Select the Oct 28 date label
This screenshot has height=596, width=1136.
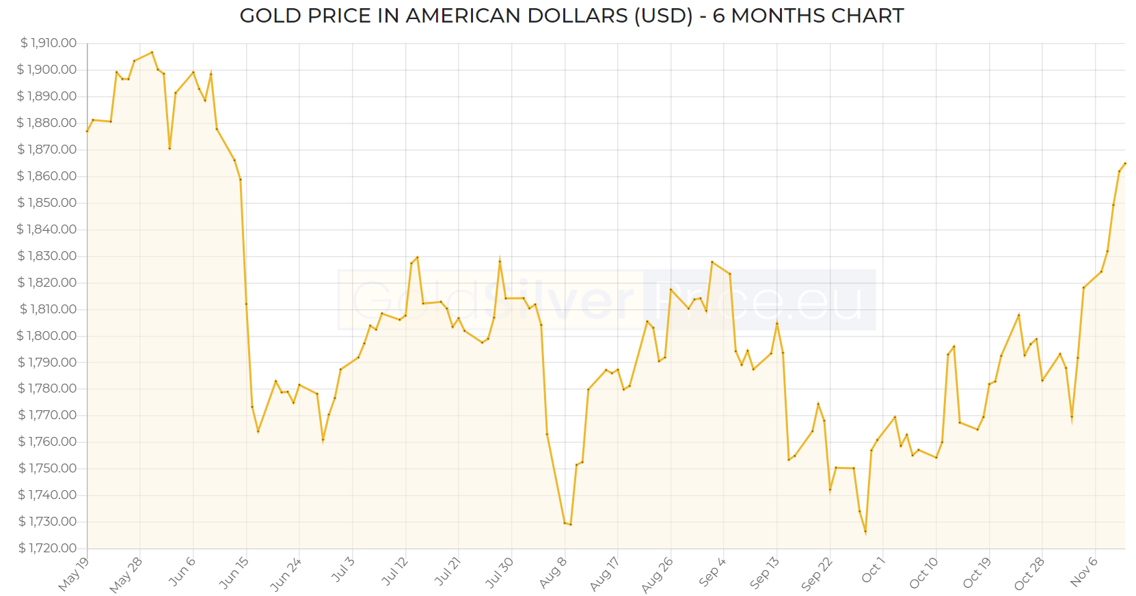pos(1029,573)
